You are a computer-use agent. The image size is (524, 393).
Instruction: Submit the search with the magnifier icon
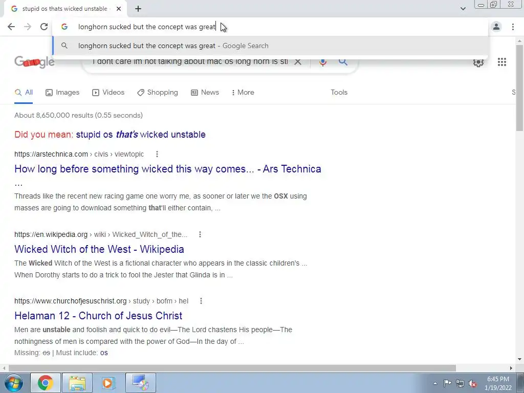pyautogui.click(x=343, y=62)
